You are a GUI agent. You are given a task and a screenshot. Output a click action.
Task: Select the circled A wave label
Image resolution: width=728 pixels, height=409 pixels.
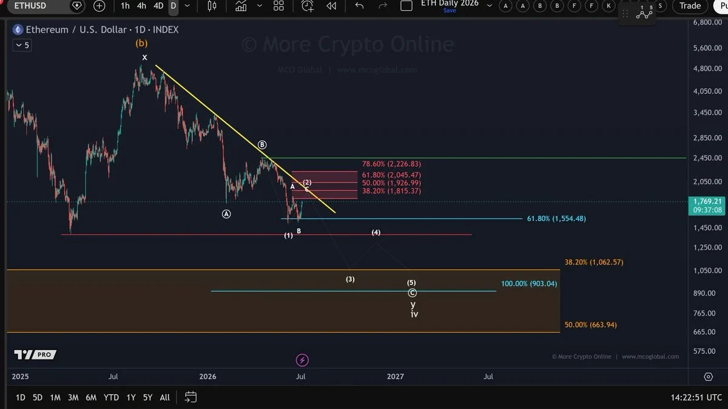coord(226,214)
